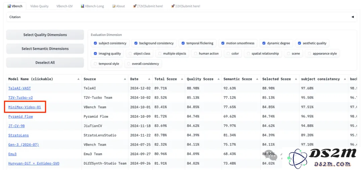Sort by subject consistency column arrow
The width and height of the screenshot is (362, 170).
pos(345,79)
